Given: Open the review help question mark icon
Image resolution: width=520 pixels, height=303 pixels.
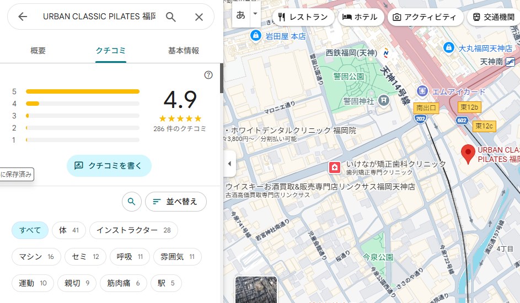Looking at the screenshot, I should click(x=208, y=75).
